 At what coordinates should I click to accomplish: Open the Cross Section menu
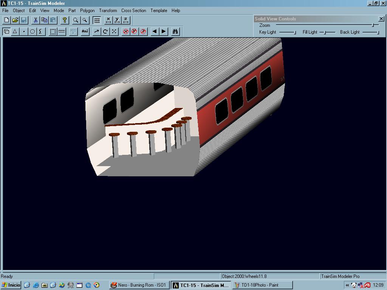(133, 11)
